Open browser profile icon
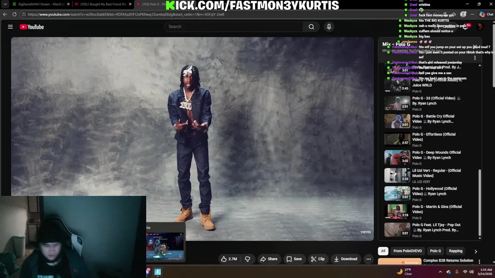The width and height of the screenshot is (495, 278). [x=463, y=14]
